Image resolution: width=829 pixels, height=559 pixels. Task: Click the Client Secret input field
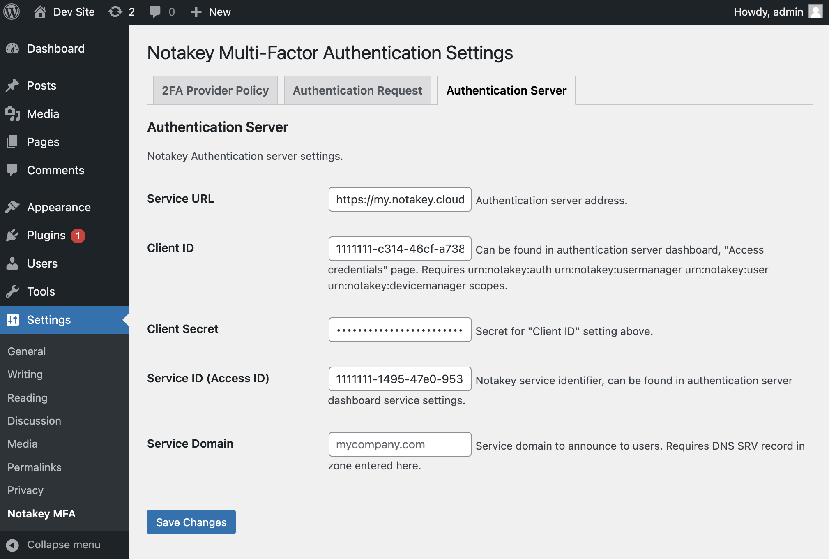400,329
